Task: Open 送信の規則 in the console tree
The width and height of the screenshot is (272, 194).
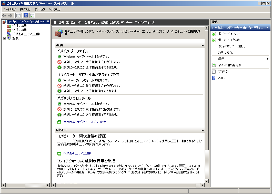Action: tap(20, 30)
